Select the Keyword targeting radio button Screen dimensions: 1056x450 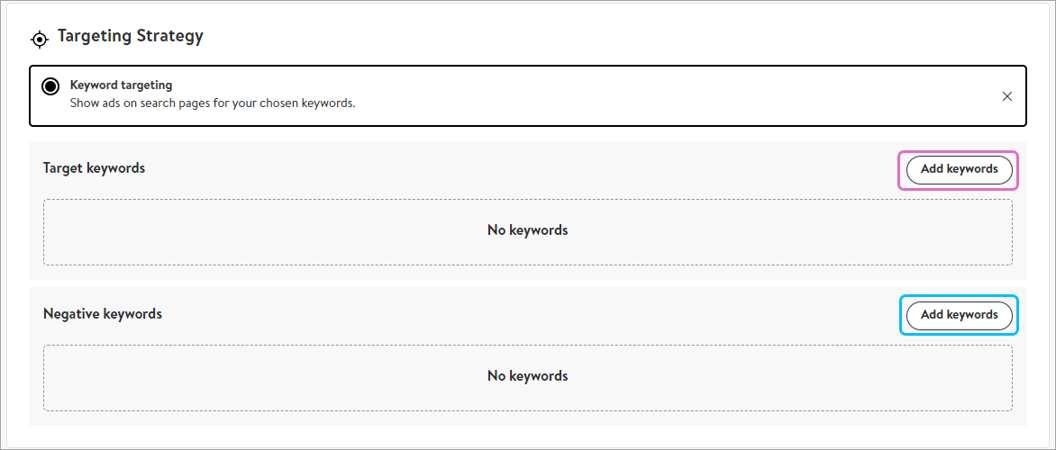pyautogui.click(x=51, y=86)
